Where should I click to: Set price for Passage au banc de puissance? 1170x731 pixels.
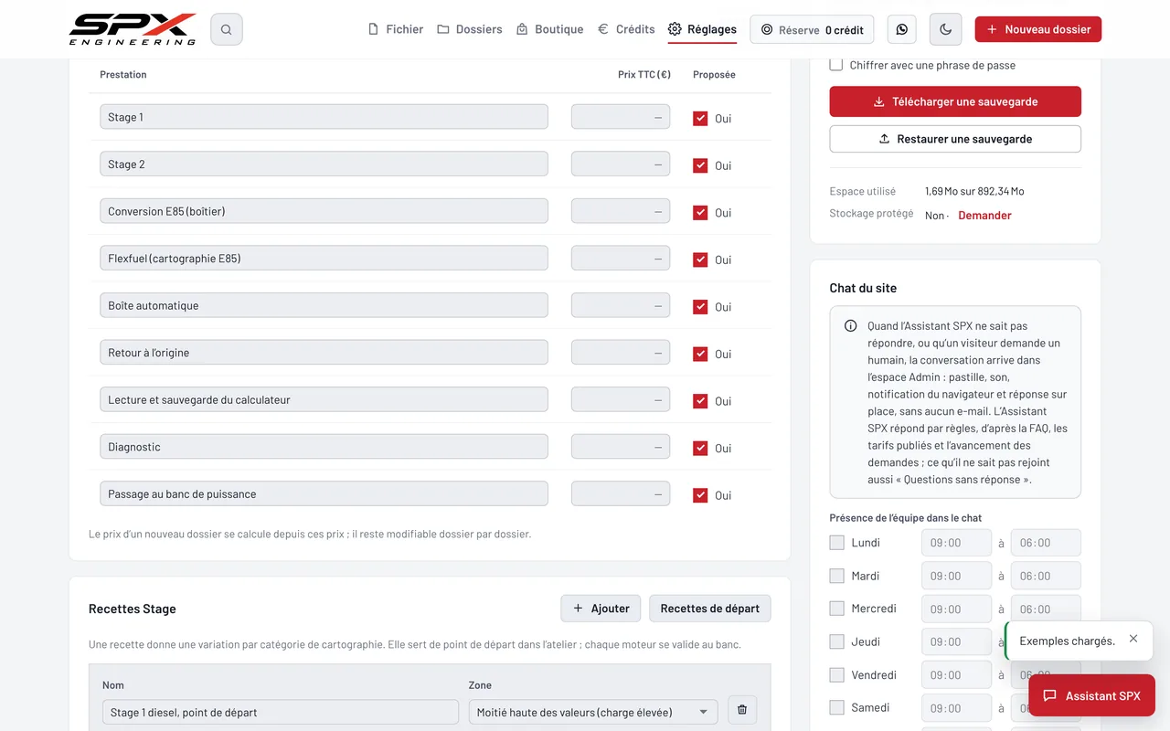(x=621, y=494)
